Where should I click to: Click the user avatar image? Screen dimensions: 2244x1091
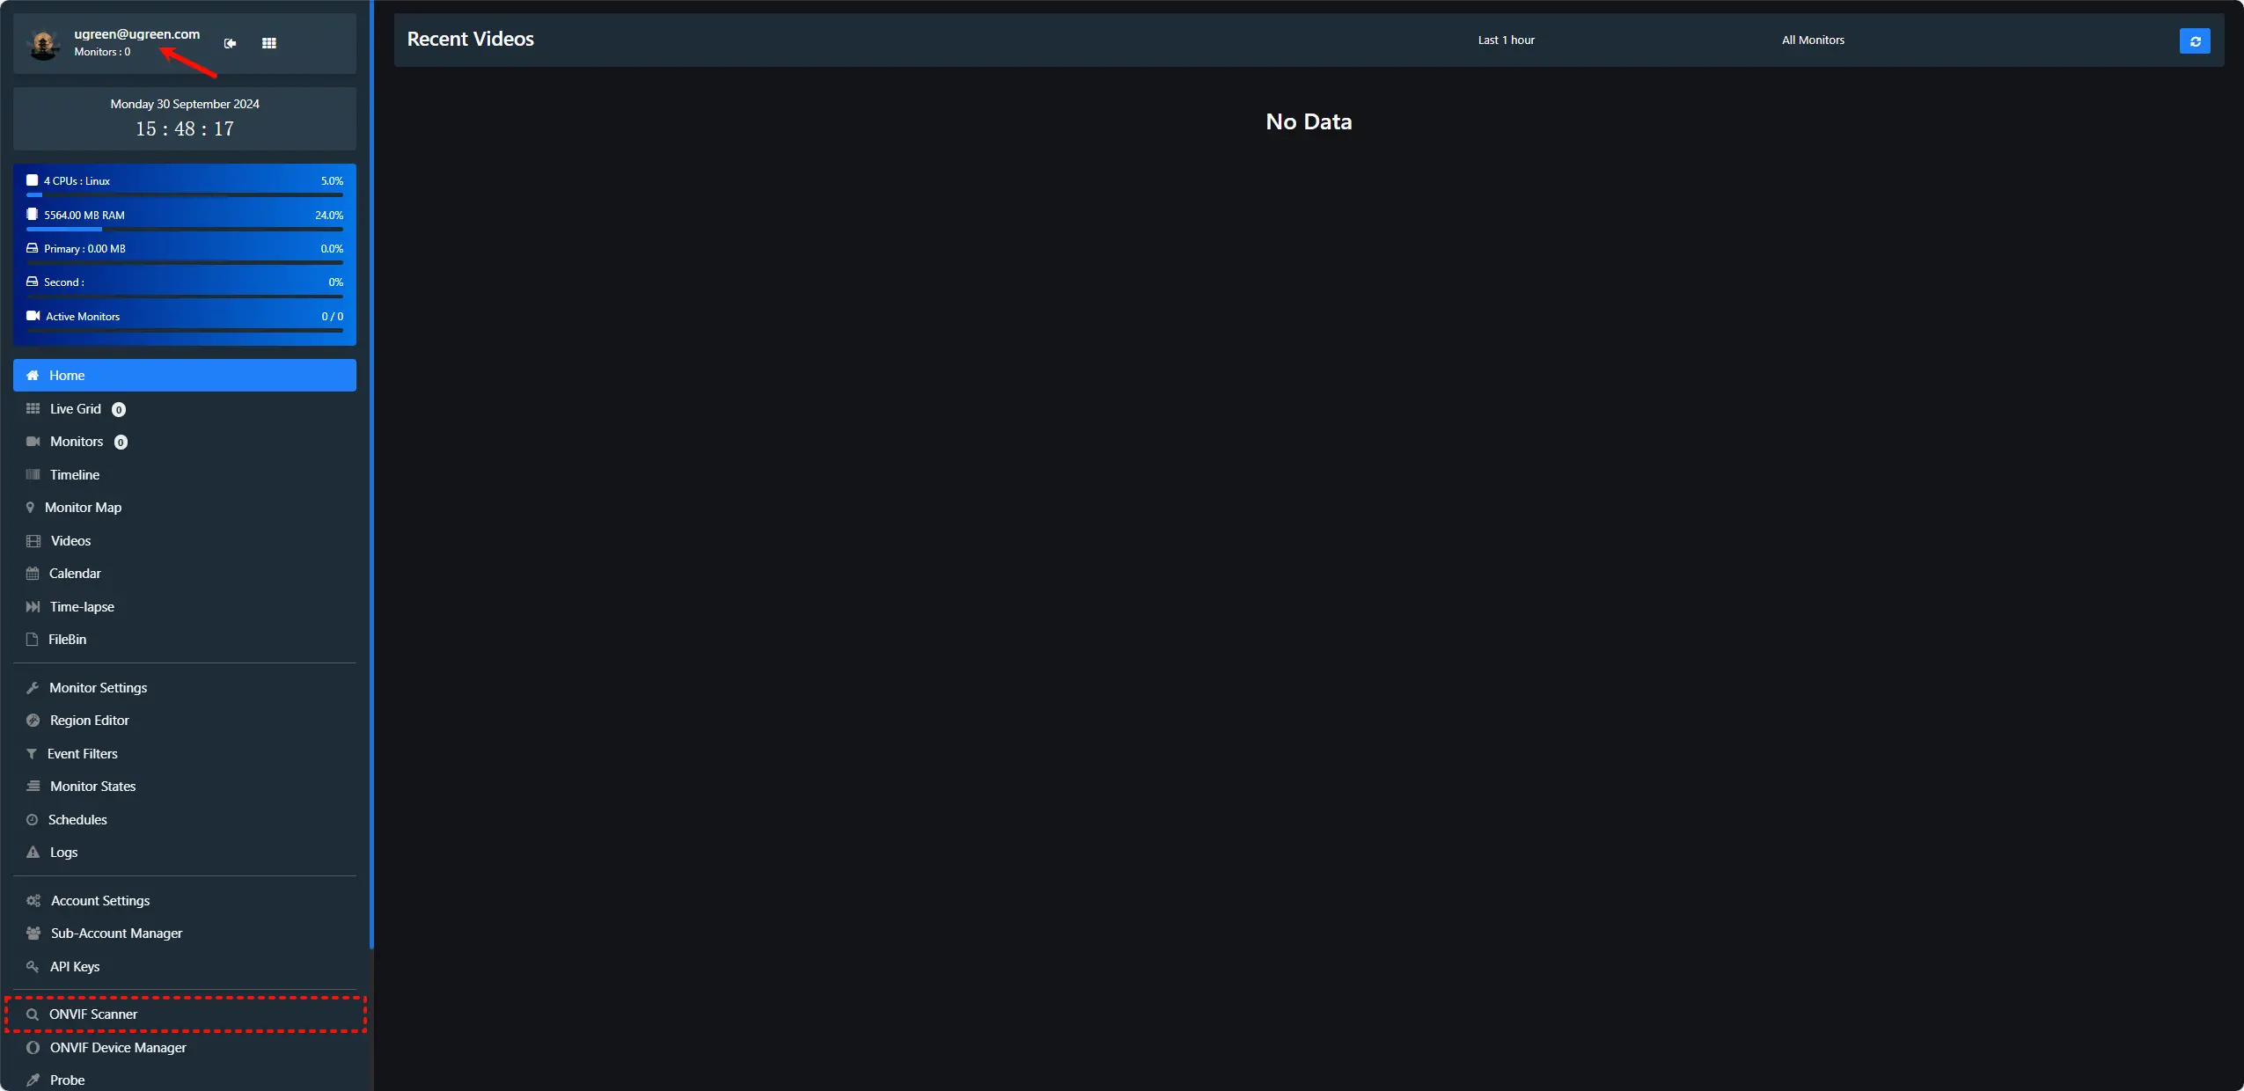(43, 43)
